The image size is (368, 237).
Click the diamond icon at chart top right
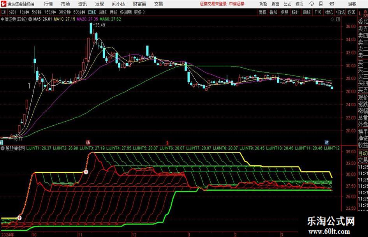pos(332,19)
